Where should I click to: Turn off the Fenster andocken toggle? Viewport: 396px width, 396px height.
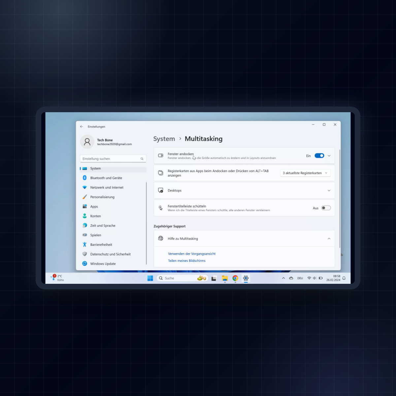tap(319, 156)
